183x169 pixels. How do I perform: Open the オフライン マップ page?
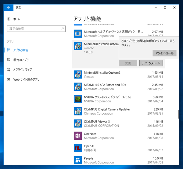click(23, 70)
